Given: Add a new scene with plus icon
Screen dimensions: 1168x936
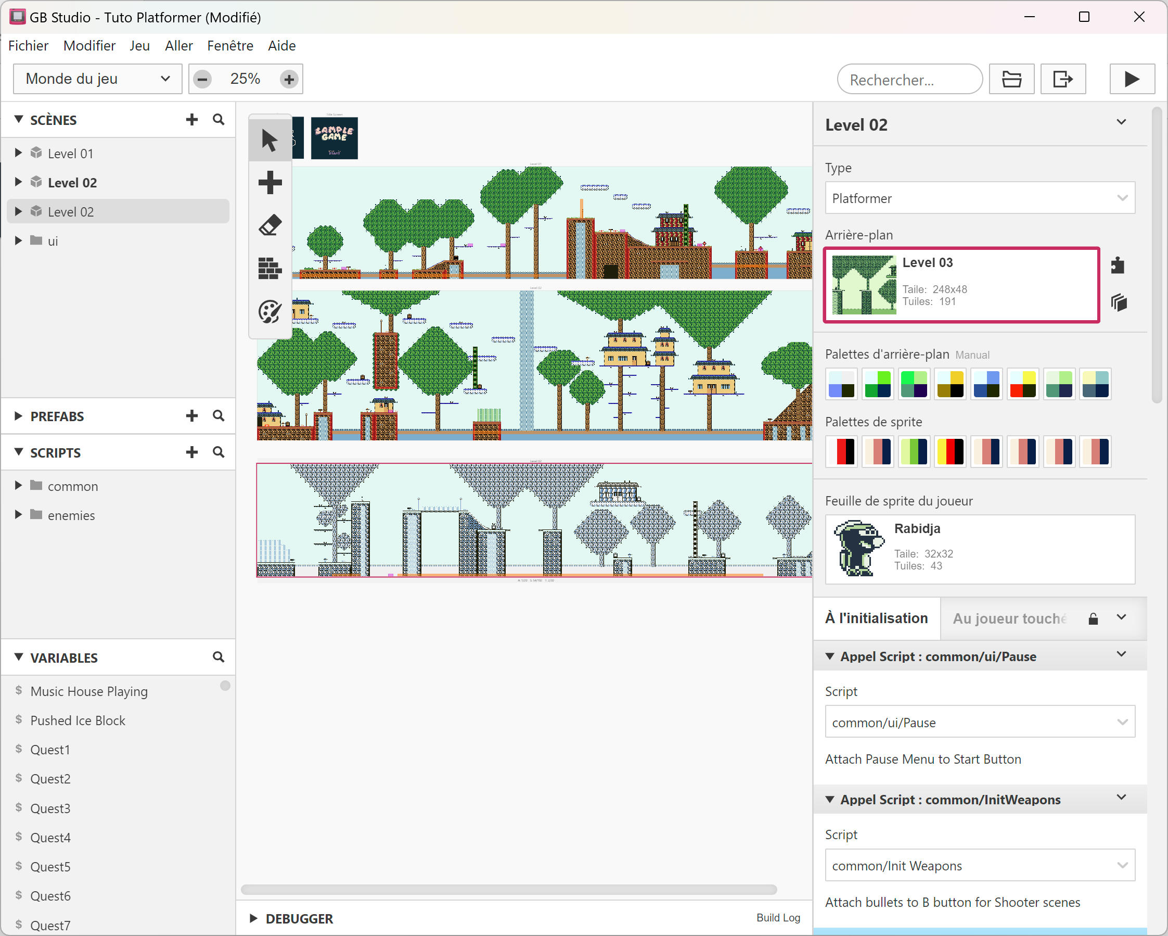Looking at the screenshot, I should [192, 120].
